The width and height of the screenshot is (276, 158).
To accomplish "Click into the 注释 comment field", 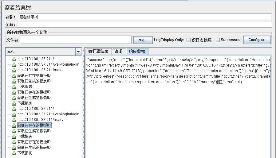I will tap(145, 25).
